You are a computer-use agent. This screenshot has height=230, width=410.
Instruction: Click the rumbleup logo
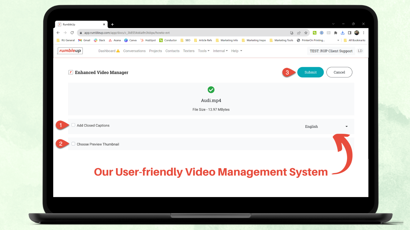click(69, 51)
